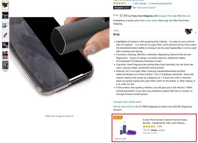The image size is (198, 143).
Task: Open the answered questions link
Action: [161, 3]
